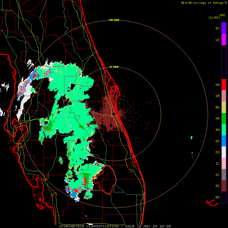Screen dimensions: 228x228
Task: Select the WS blue legend swatch
Action: click(224, 141)
